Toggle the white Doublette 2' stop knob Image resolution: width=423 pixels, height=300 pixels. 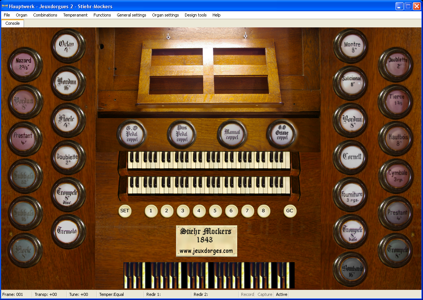coord(68,157)
